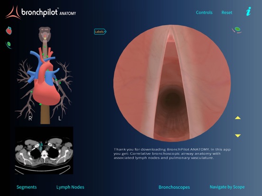The height and width of the screenshot is (196, 262).
Task: Click the L label on the lung model
Action: coord(60,118)
